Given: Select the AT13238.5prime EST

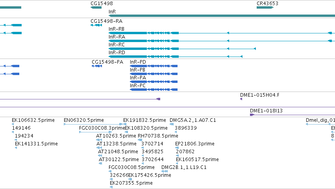Looking at the screenshot, I should [117, 144].
